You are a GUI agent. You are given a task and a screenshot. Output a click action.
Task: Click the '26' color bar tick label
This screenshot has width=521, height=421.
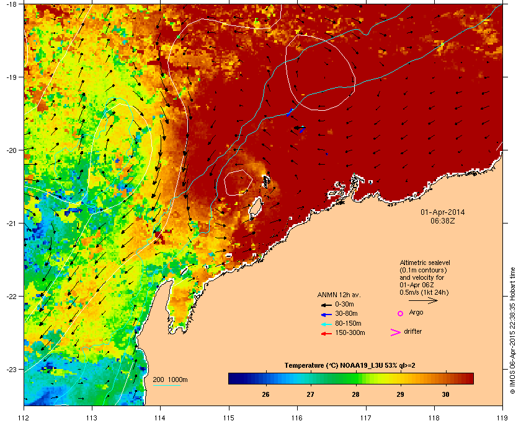pos(265,394)
